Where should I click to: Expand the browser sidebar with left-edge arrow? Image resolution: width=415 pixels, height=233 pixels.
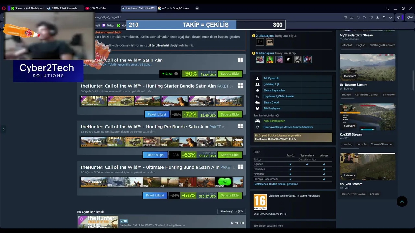[4, 129]
